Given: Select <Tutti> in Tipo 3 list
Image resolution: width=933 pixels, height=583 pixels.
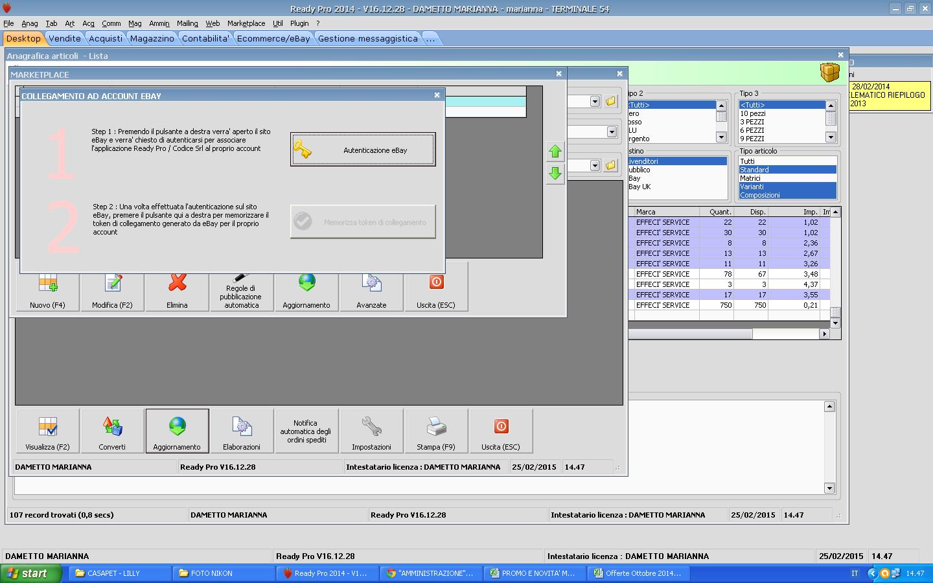Looking at the screenshot, I should (782, 105).
